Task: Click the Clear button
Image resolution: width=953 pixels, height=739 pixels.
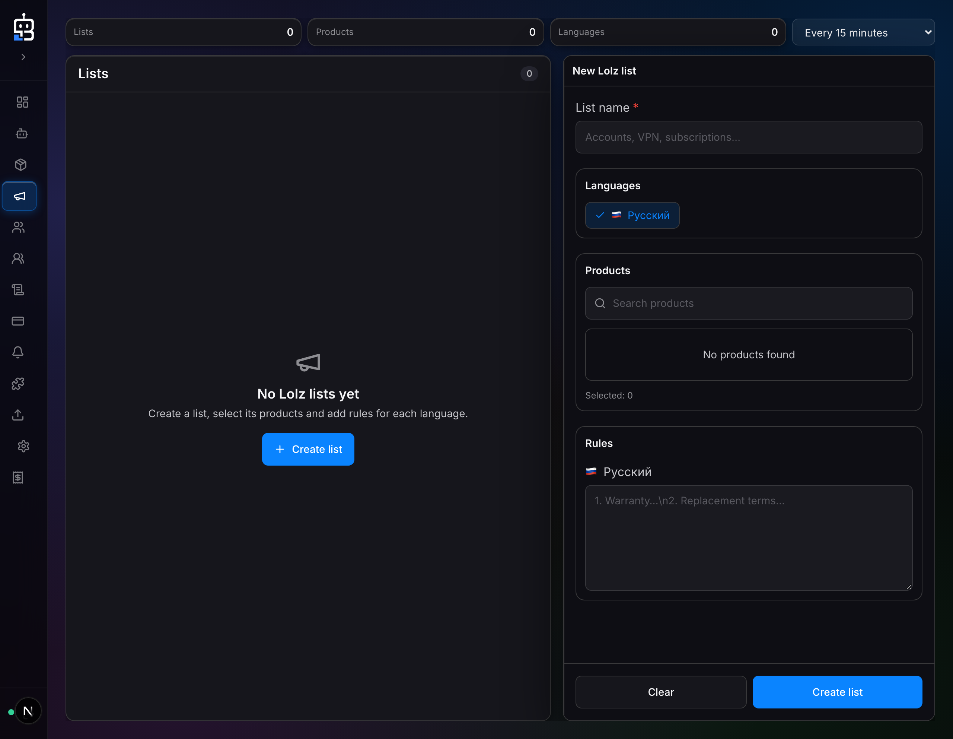Action: pos(661,692)
